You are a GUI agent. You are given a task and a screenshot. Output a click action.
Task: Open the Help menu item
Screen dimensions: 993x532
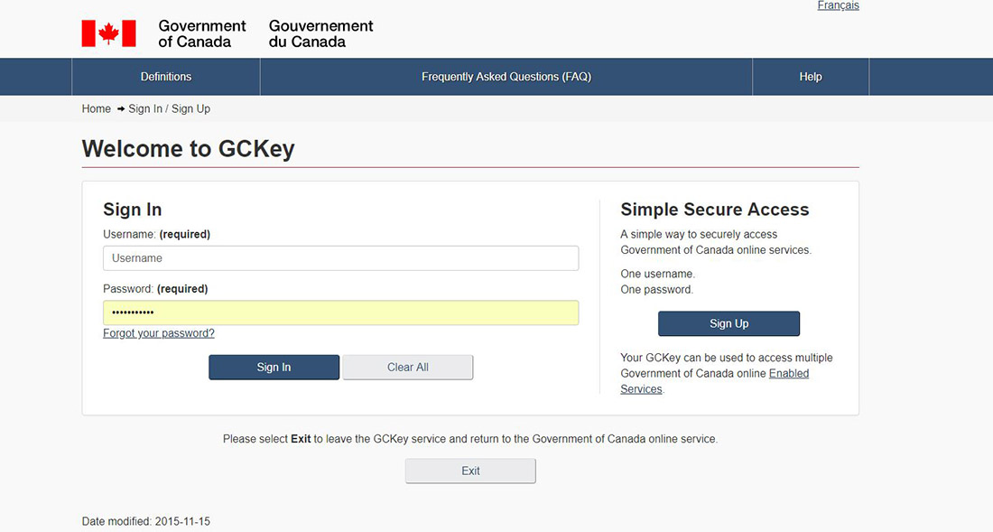point(811,77)
